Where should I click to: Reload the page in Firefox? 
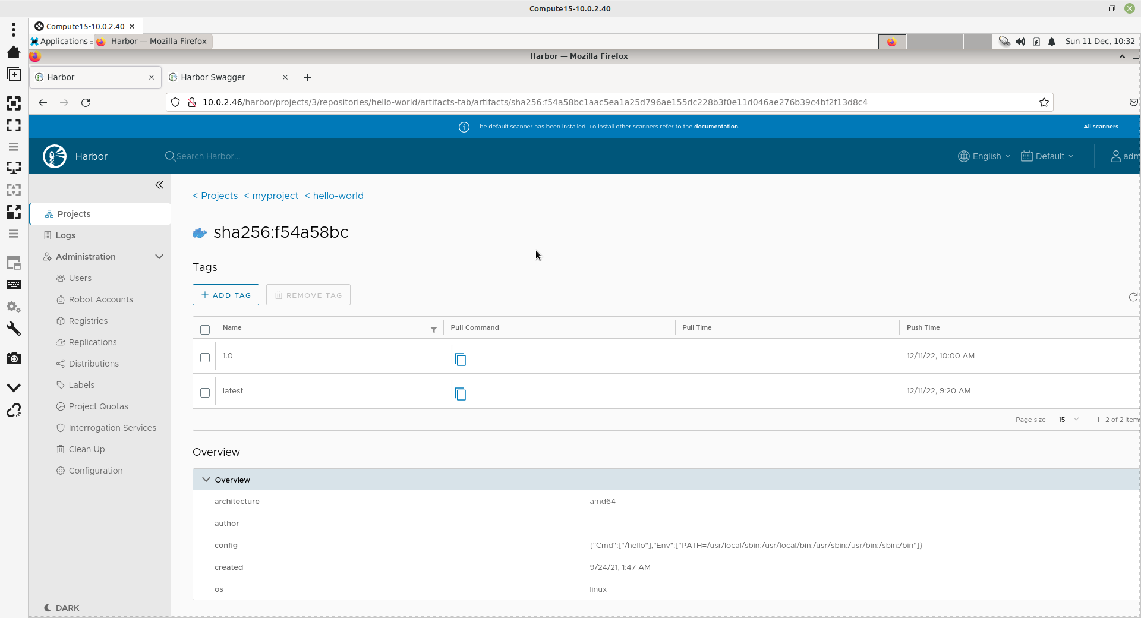point(86,102)
